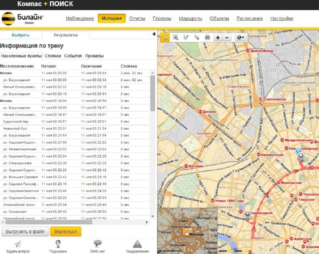
Task: Open the История section
Action: click(x=112, y=18)
